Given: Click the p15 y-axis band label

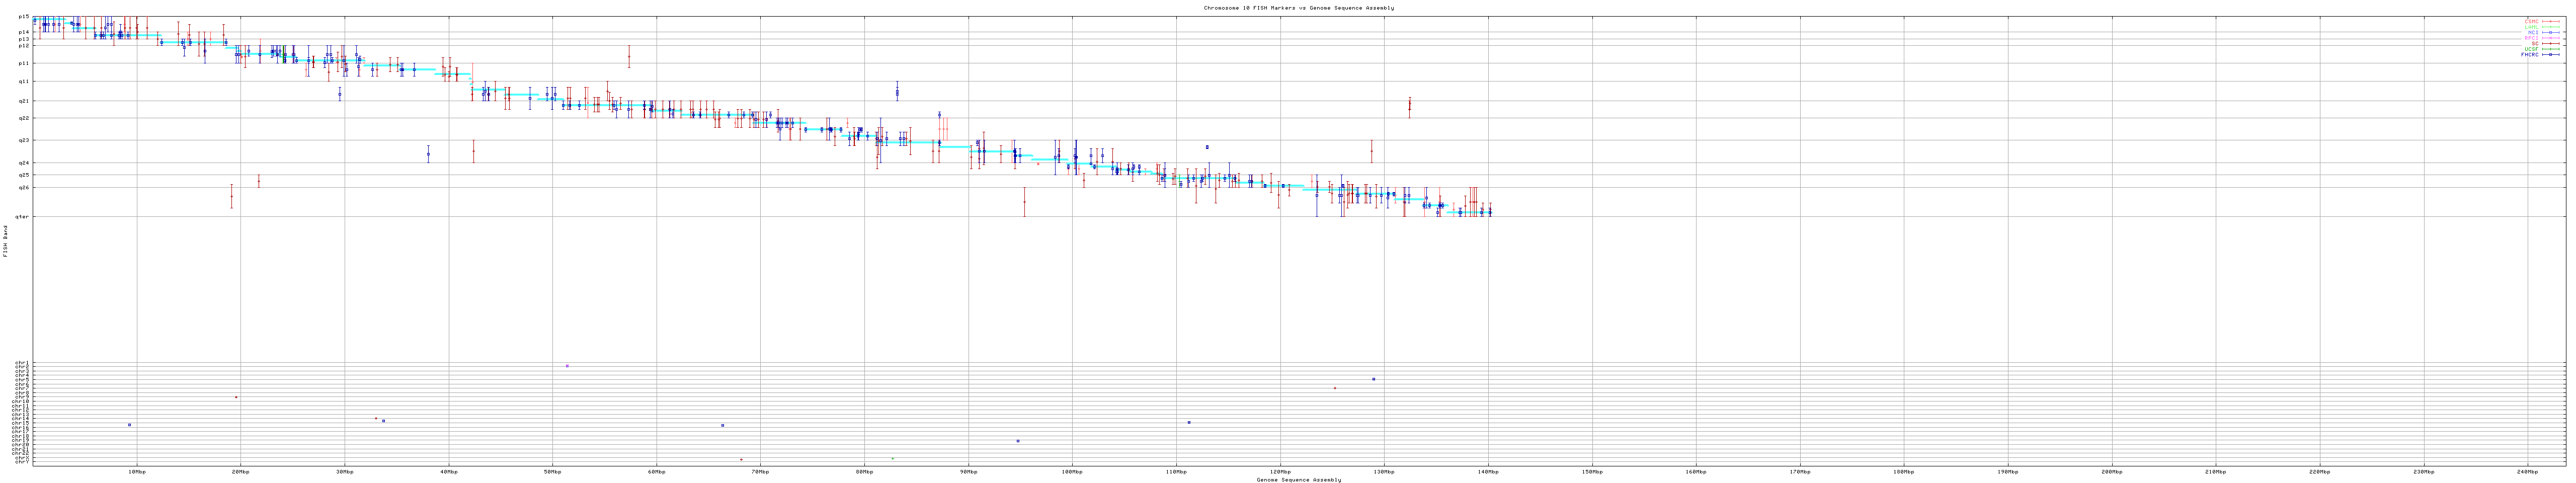Looking at the screenshot, I should [23, 17].
